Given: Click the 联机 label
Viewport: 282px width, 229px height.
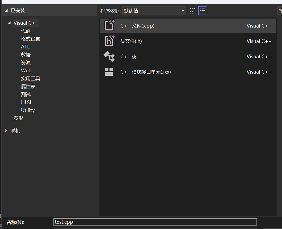Looking at the screenshot, I should pyautogui.click(x=15, y=131).
